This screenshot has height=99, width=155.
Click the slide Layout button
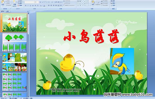click(x=20, y=1)
